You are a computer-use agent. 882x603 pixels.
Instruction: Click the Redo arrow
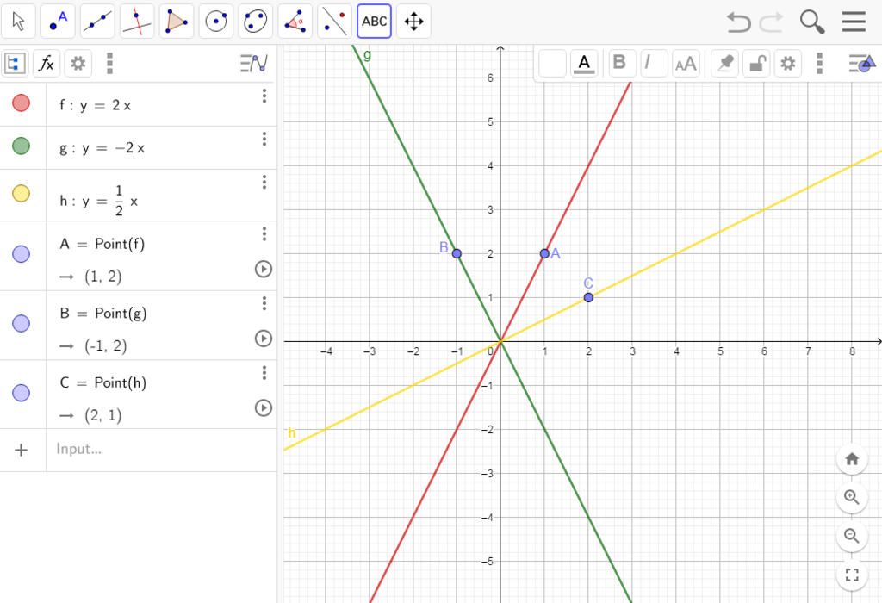pos(771,22)
